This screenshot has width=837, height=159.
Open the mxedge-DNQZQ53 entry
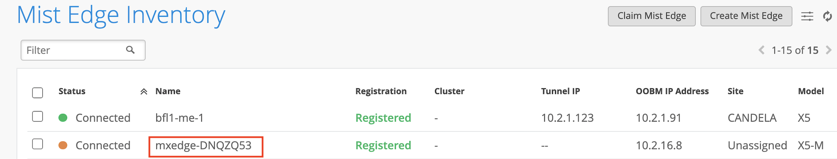[x=203, y=146]
